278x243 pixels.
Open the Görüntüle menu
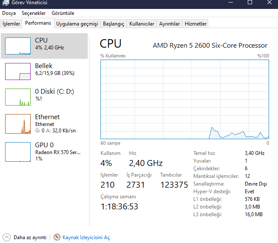[x=63, y=13]
